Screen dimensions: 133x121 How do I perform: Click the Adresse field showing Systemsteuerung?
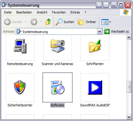tap(57, 32)
